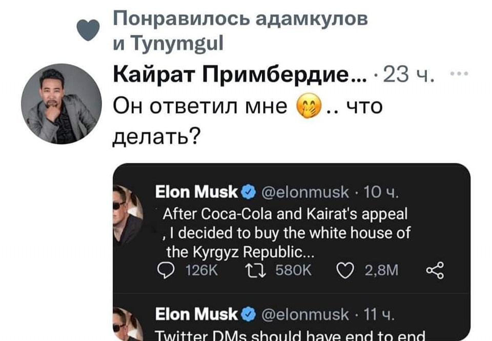Viewport: 492px width, 341px height.
Task: Click the verified badge on the 10 ч. tweet
Action: 247,193
